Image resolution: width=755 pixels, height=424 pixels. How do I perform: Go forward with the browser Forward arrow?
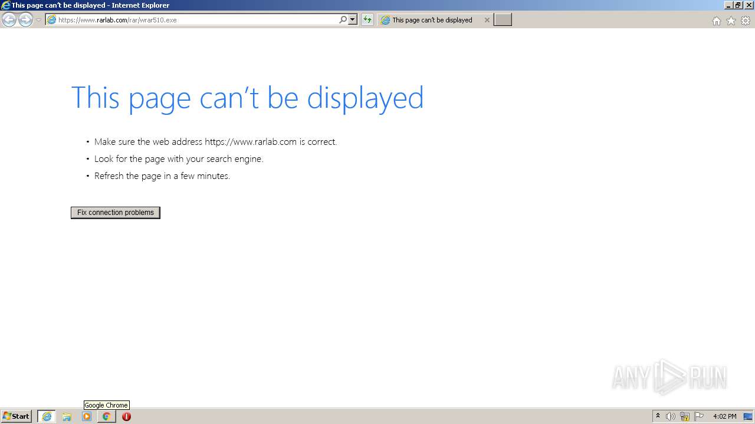pyautogui.click(x=25, y=20)
